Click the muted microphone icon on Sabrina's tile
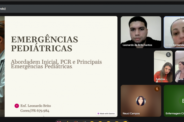 [168, 55]
